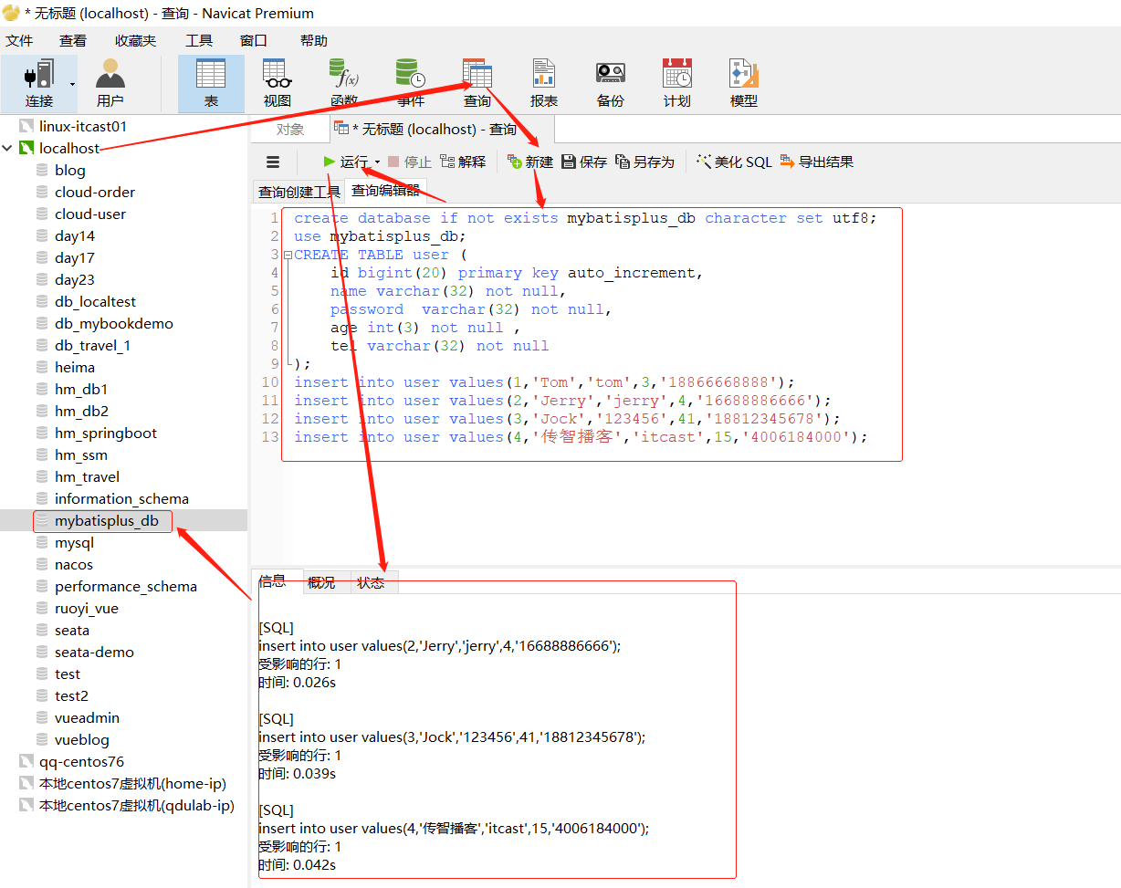1121x888 pixels.
Task: Open the Model toolbar icon
Action: 744,83
